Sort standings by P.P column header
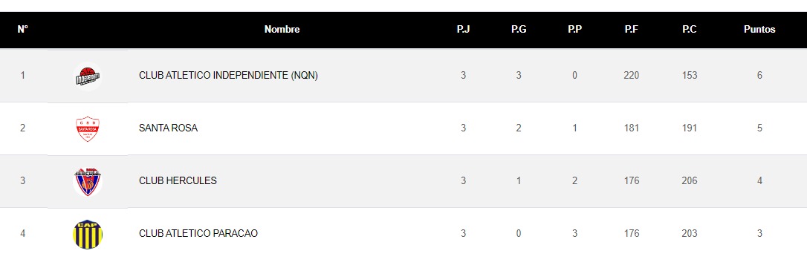 pyautogui.click(x=575, y=30)
